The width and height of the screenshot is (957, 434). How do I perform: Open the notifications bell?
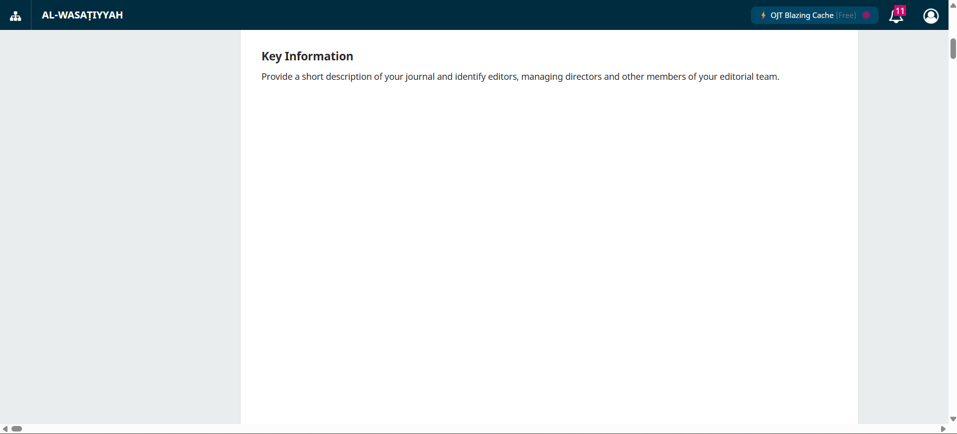point(896,17)
